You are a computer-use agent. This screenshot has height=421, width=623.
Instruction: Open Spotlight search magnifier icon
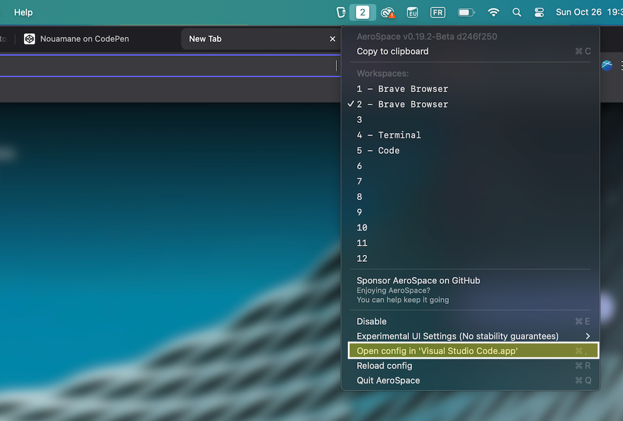tap(517, 12)
